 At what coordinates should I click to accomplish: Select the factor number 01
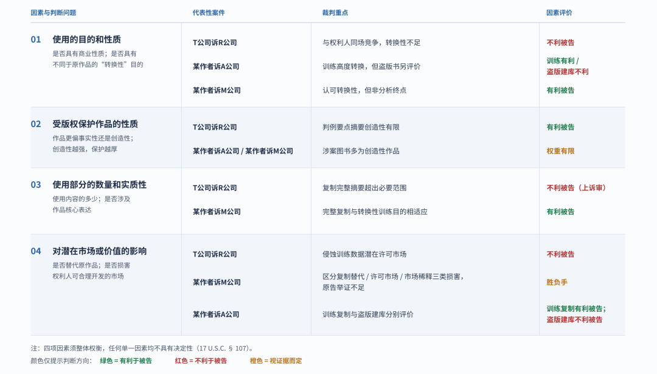tap(36, 40)
